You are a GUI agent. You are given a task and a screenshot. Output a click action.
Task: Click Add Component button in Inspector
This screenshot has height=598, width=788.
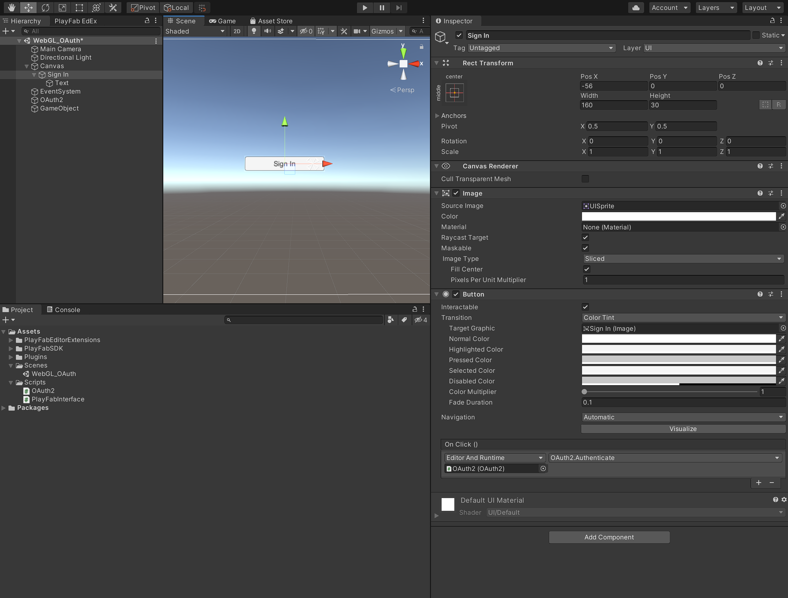pos(608,537)
